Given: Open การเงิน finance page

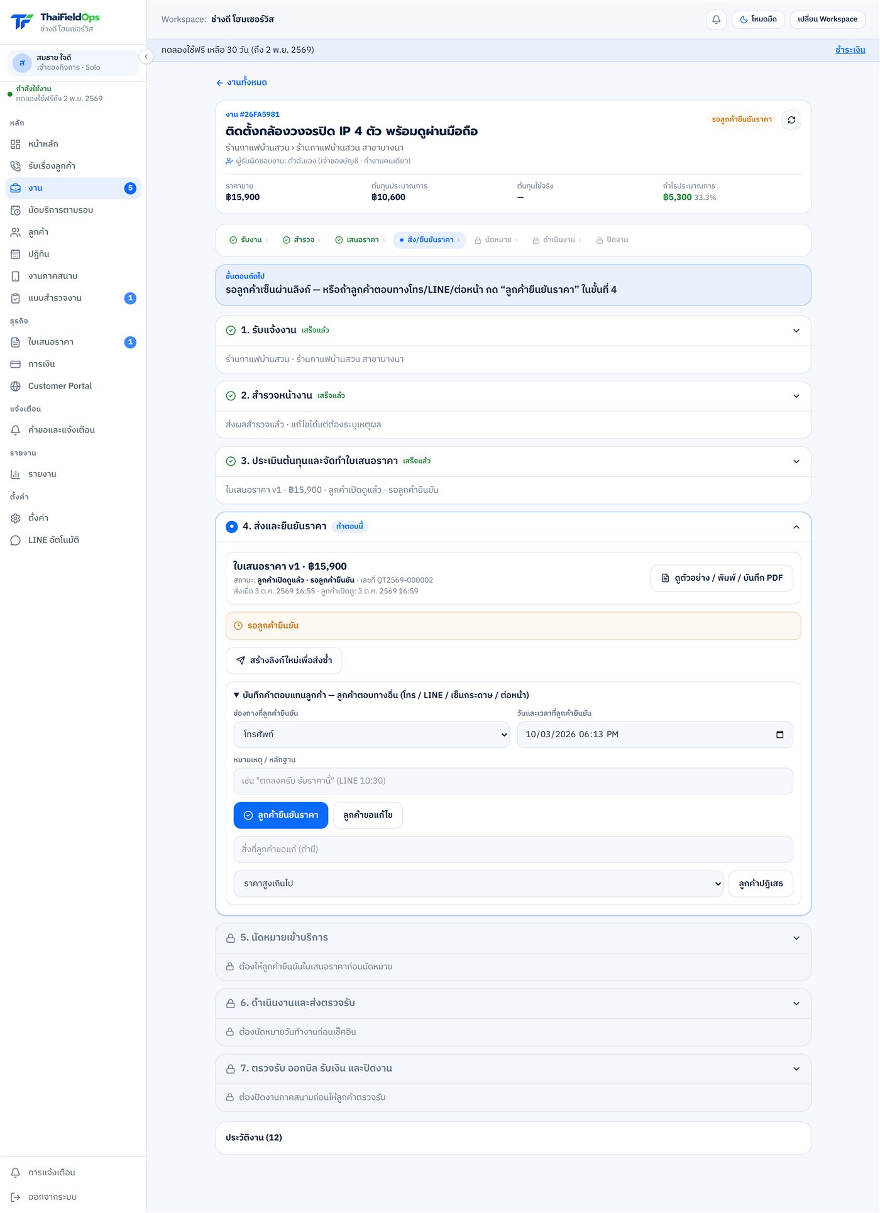Looking at the screenshot, I should [x=73, y=364].
